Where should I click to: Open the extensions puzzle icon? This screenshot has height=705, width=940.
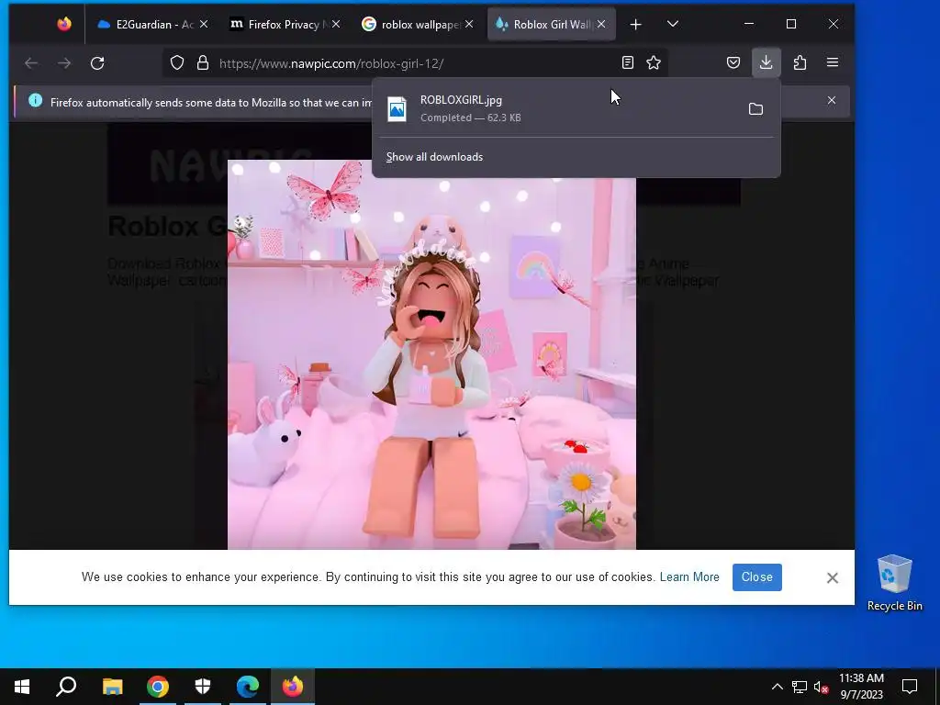(x=800, y=63)
